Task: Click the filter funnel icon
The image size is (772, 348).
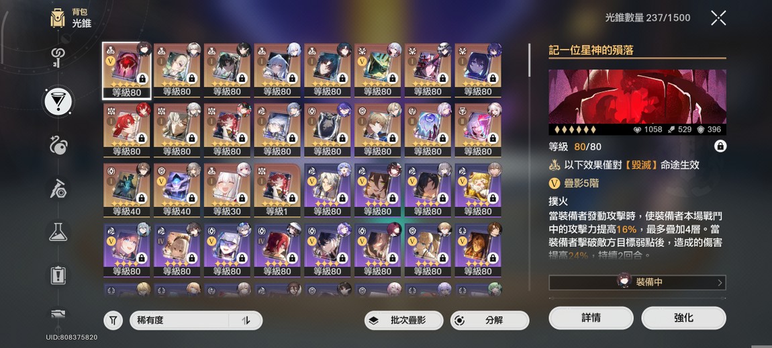Action: coord(113,320)
